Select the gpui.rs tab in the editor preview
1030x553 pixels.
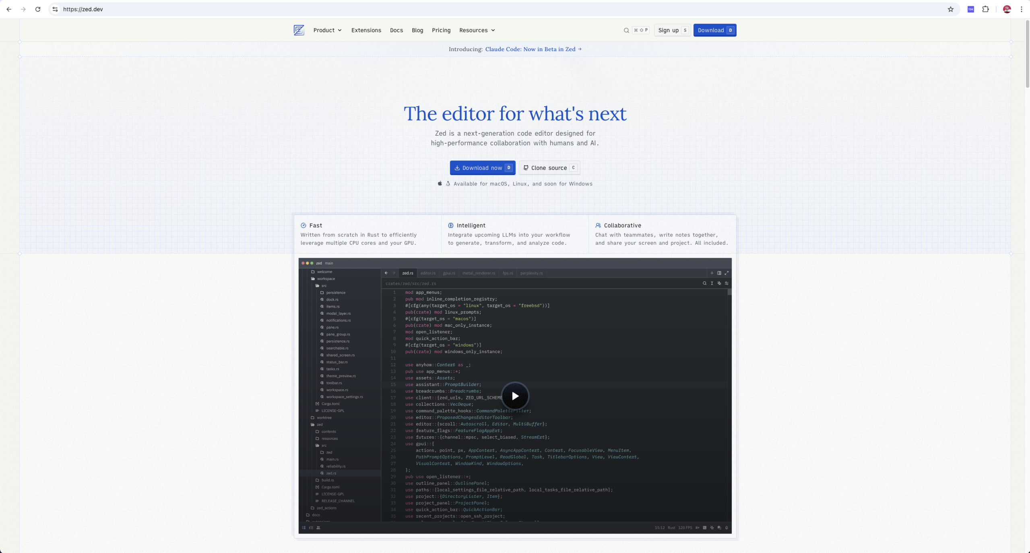pyautogui.click(x=449, y=273)
